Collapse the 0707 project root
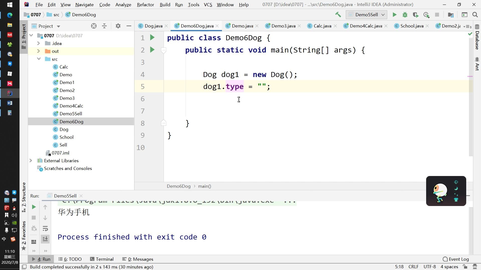 [x=31, y=35]
